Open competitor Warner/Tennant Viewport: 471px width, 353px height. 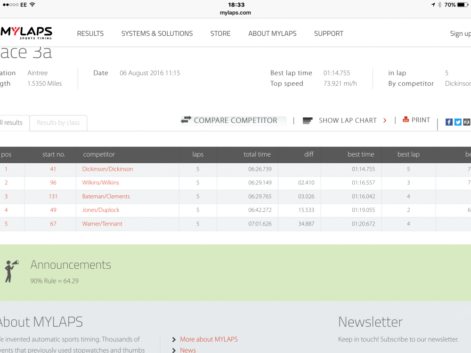102,224
